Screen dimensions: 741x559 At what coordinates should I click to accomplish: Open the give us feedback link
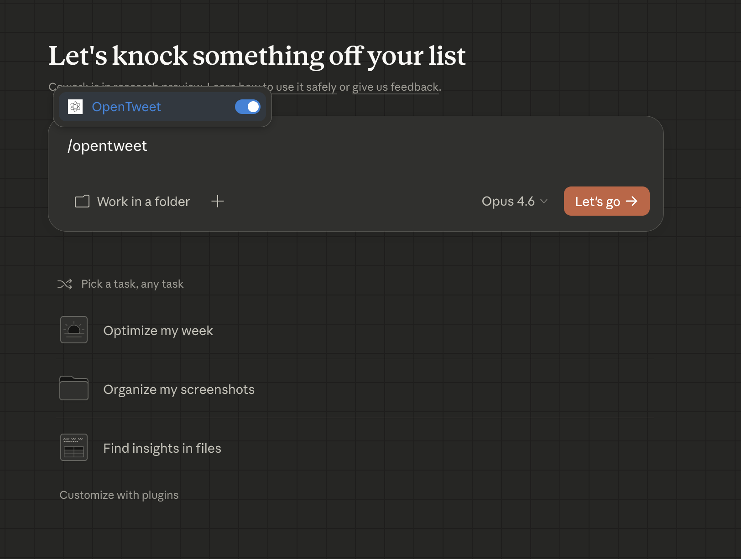[x=395, y=87]
